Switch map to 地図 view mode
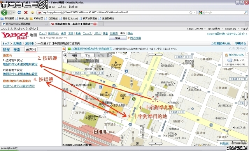Viewport: 249px width, 151px height. coord(74,55)
